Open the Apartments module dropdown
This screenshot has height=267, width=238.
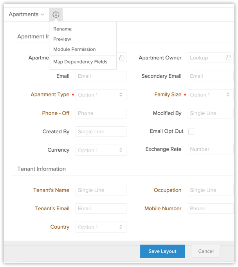[26, 14]
